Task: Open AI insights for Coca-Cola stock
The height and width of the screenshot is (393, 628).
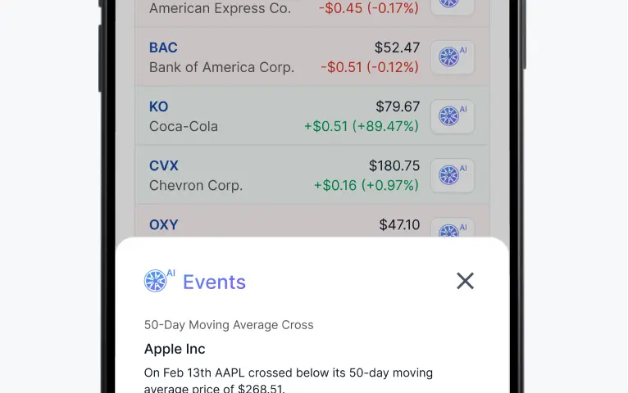Action: pyautogui.click(x=453, y=116)
